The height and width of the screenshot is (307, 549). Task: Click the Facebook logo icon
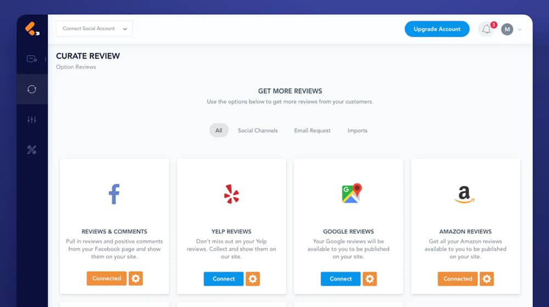[x=114, y=194]
